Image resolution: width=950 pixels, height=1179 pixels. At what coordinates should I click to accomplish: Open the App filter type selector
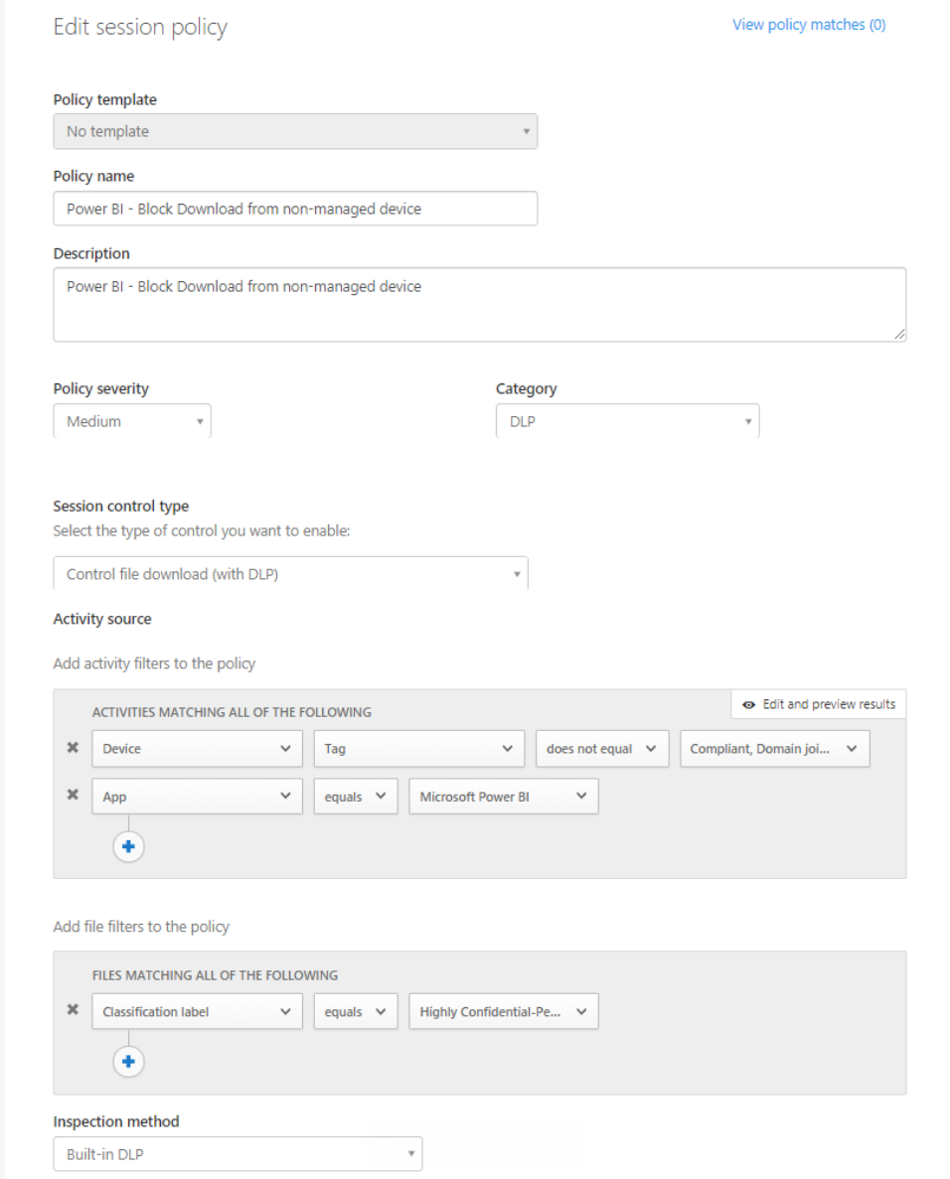tap(197, 796)
